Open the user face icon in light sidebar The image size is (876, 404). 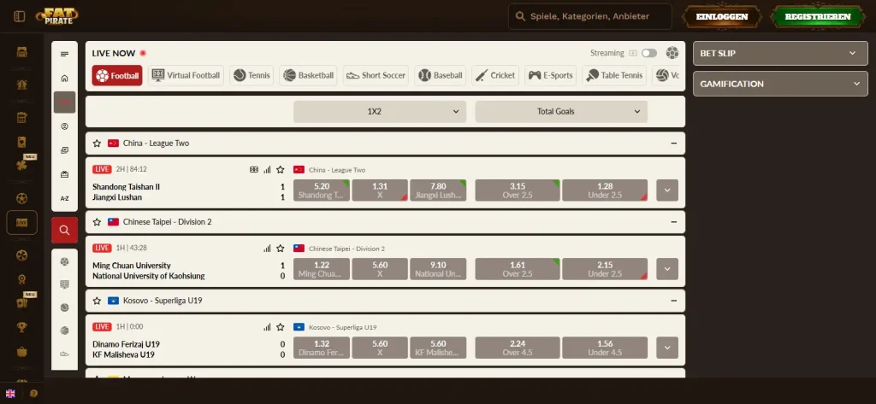pyautogui.click(x=64, y=126)
